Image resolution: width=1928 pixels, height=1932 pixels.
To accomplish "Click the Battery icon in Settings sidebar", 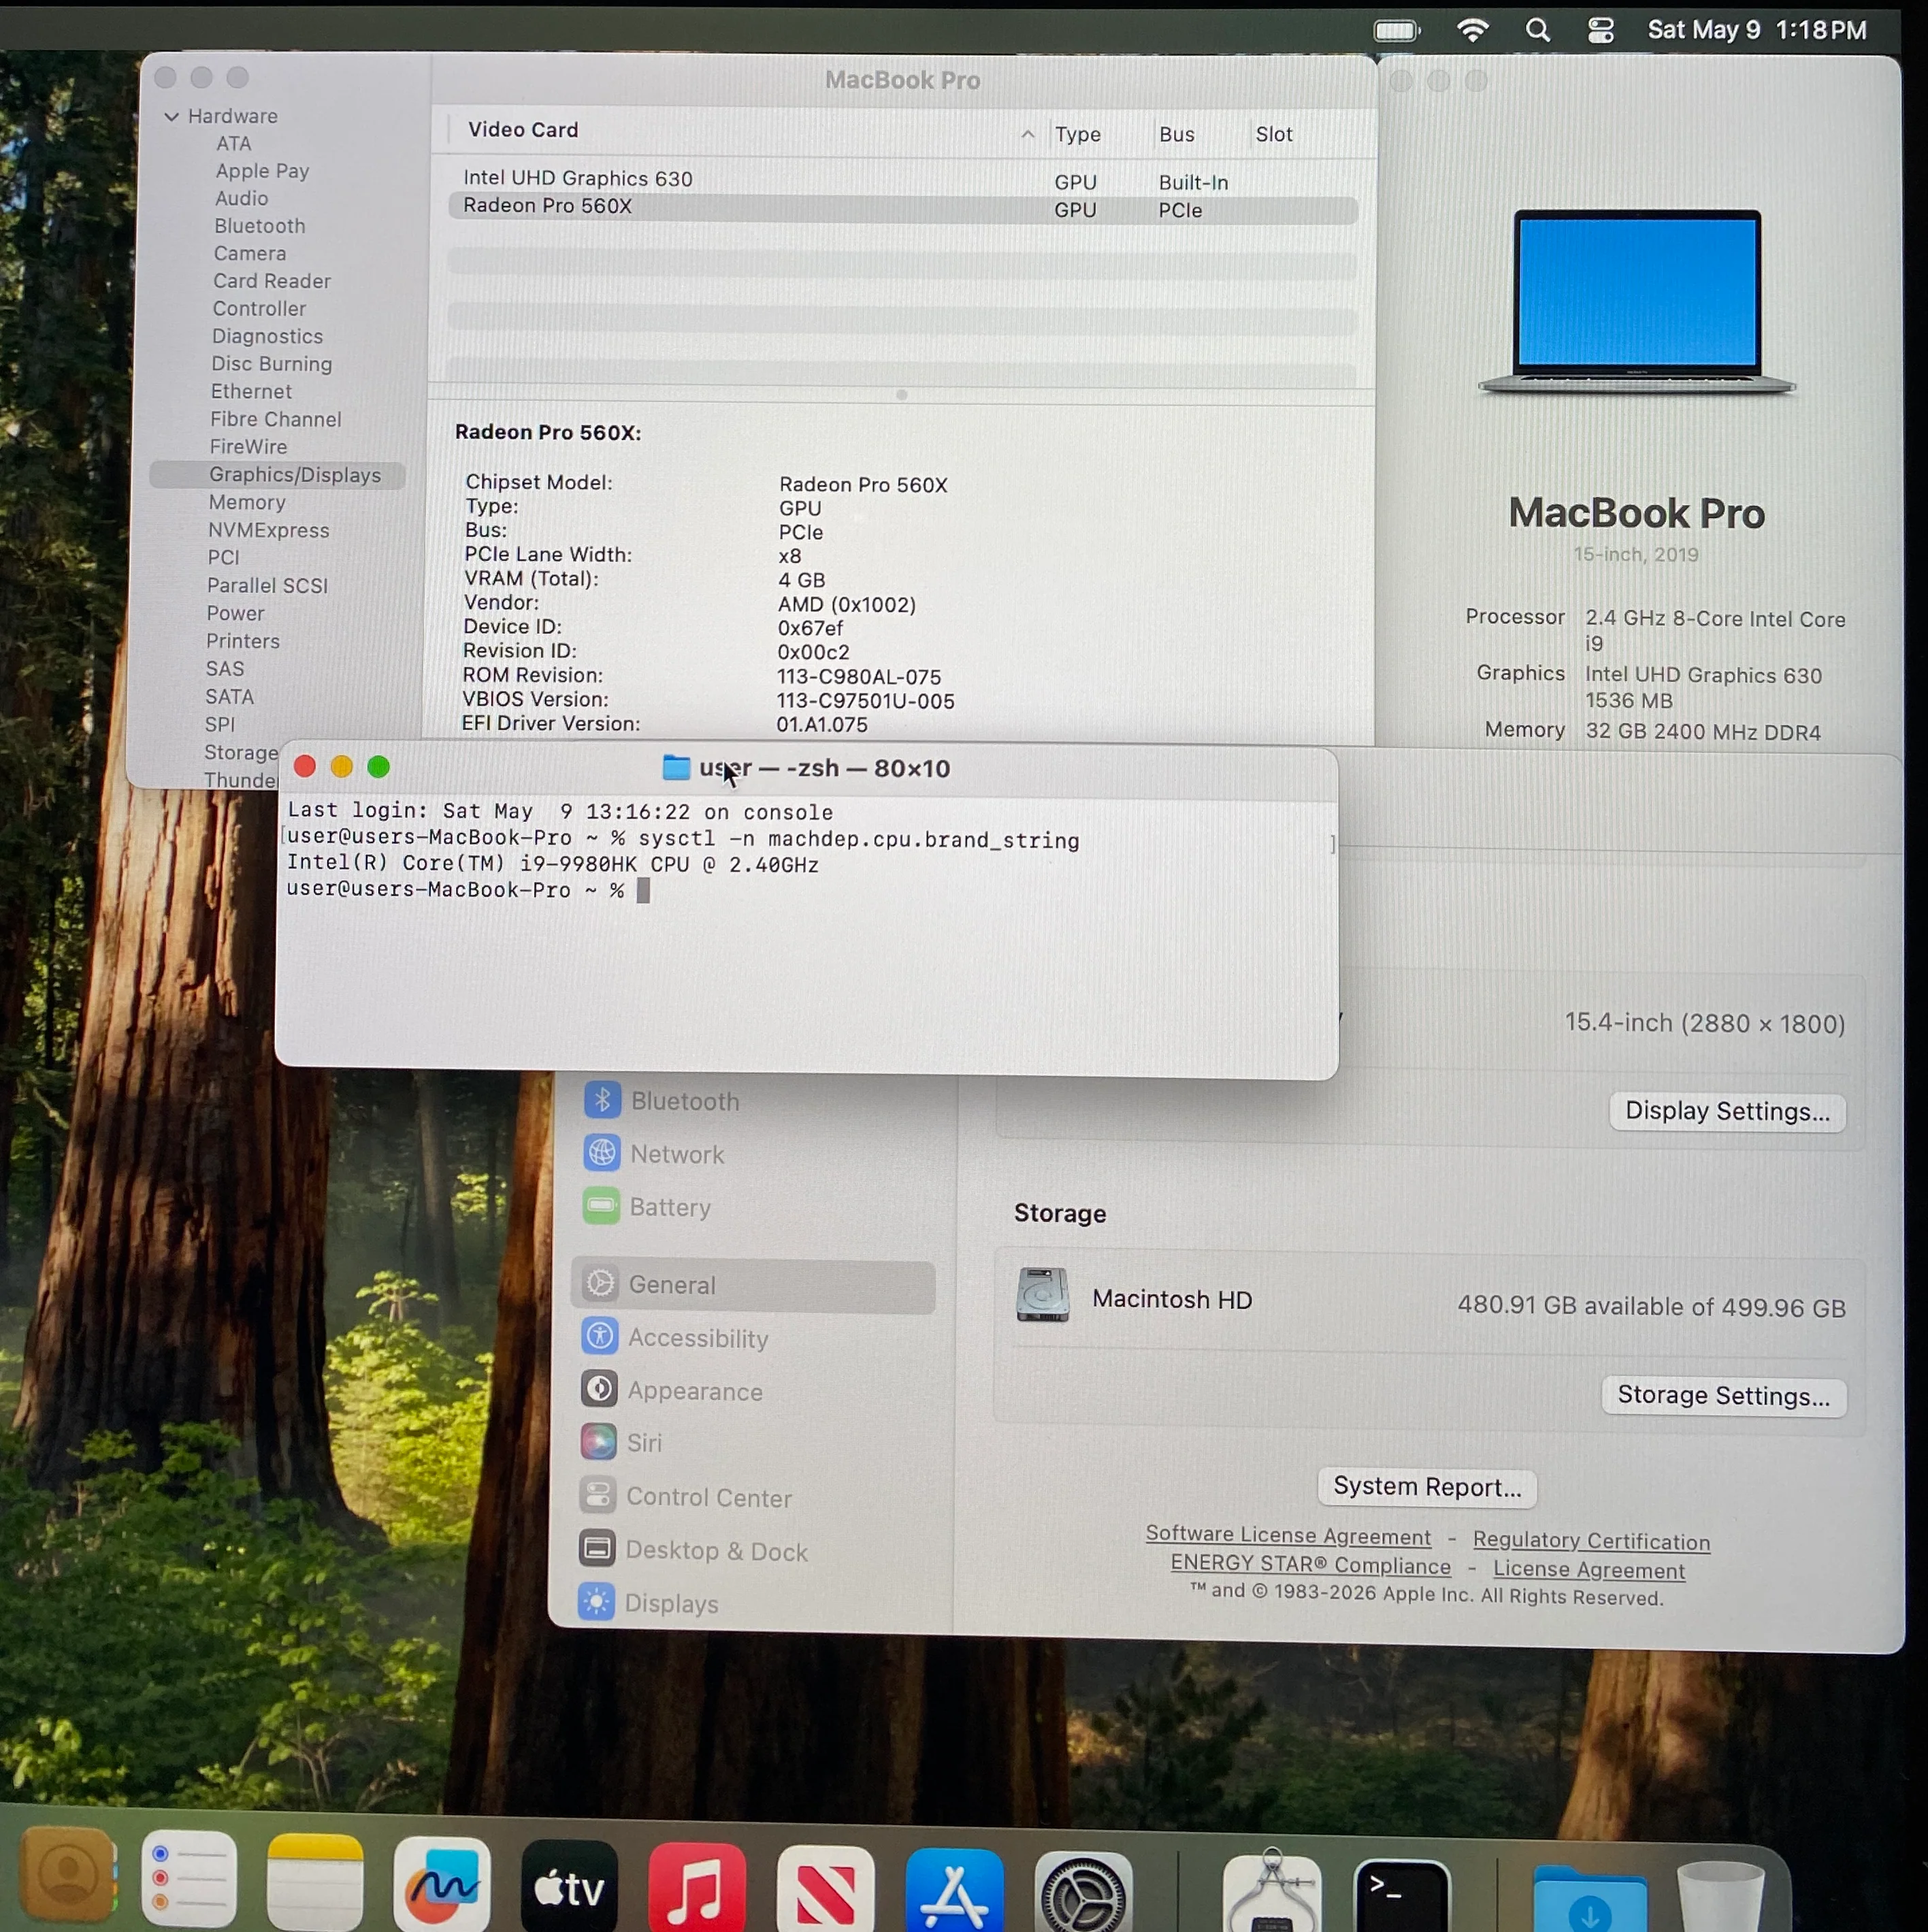I will [601, 1206].
